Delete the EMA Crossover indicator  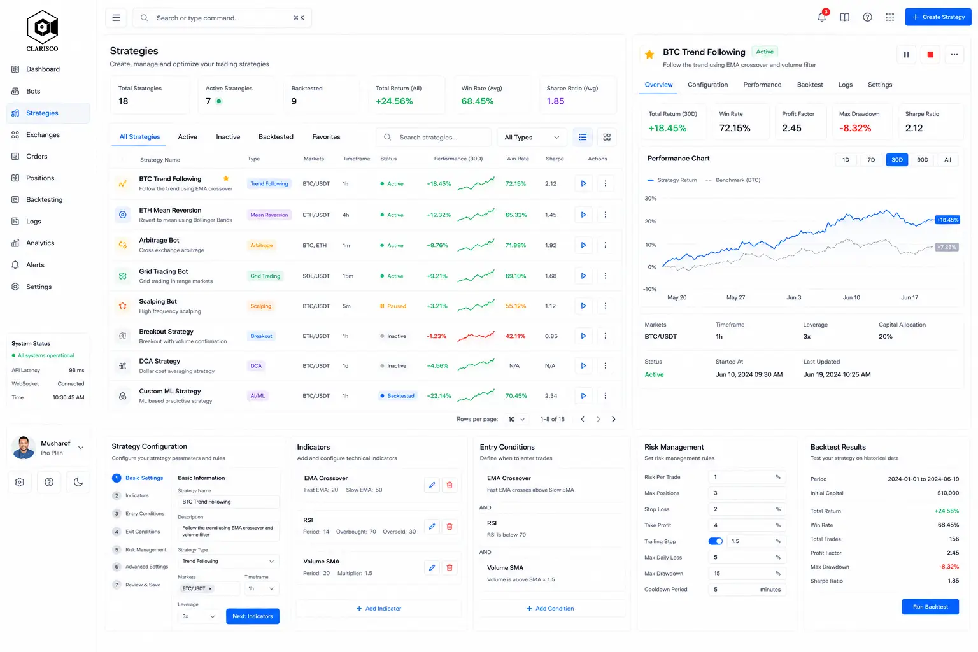coord(450,485)
